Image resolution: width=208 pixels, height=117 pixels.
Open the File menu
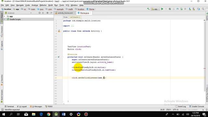[2, 5]
